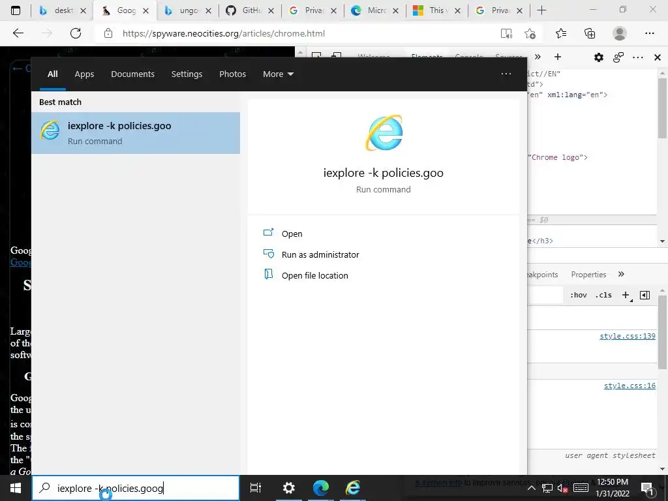Open DevTools settings gear
668x501 pixels.
point(599,57)
